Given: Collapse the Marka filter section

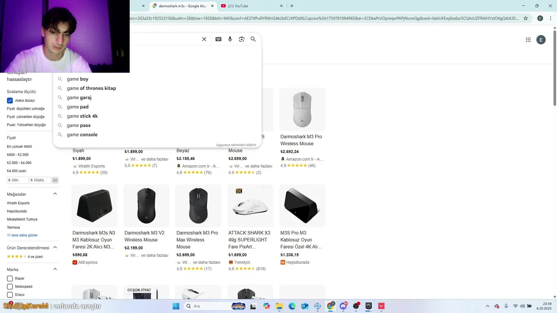Looking at the screenshot, I should (55, 270).
